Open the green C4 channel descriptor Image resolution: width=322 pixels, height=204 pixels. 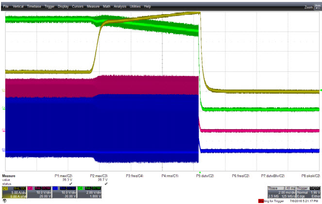click(89, 192)
